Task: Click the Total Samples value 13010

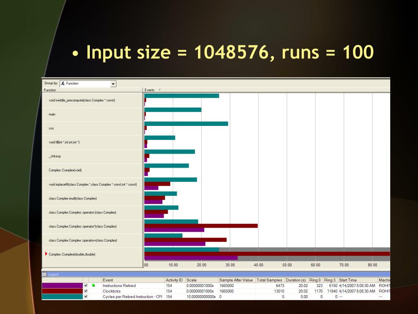Action: 279,291
